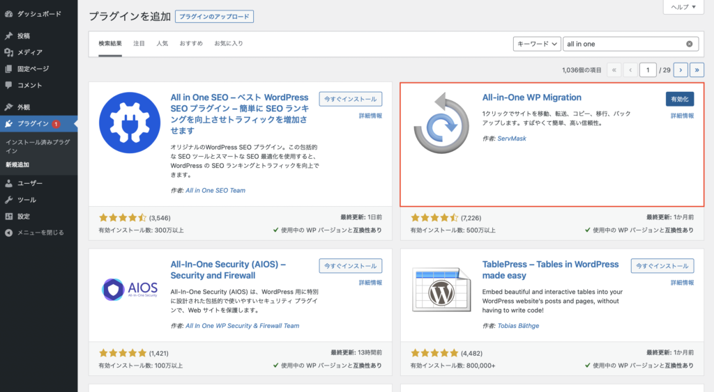
Task: Install the All in One SEO plugin
Action: coord(350,99)
